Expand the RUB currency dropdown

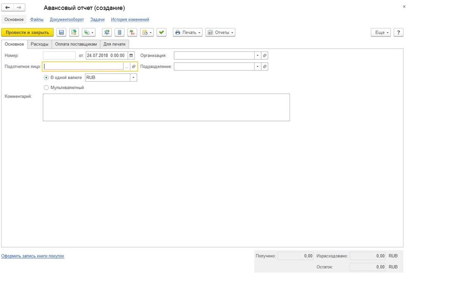click(x=133, y=77)
